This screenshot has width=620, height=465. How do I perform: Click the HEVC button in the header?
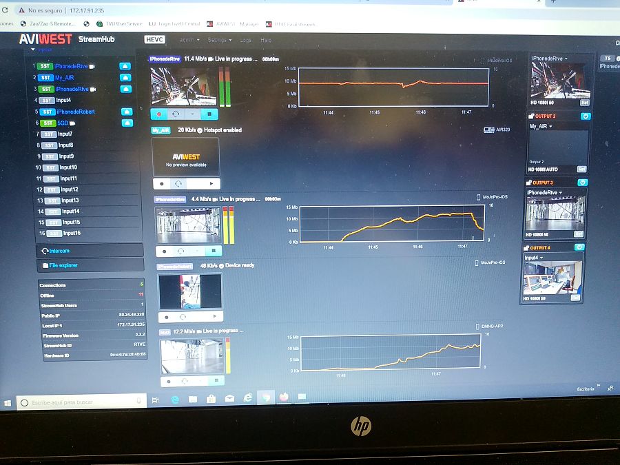(x=154, y=40)
